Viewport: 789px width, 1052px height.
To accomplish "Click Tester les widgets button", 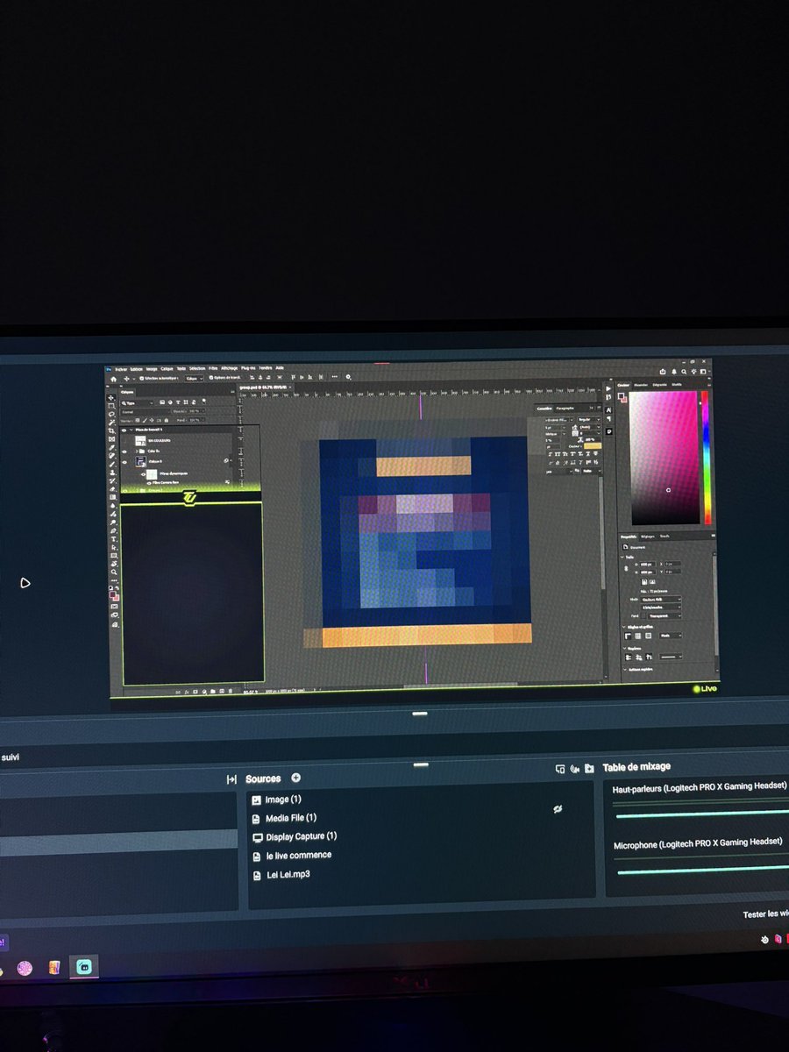I will coord(765,914).
